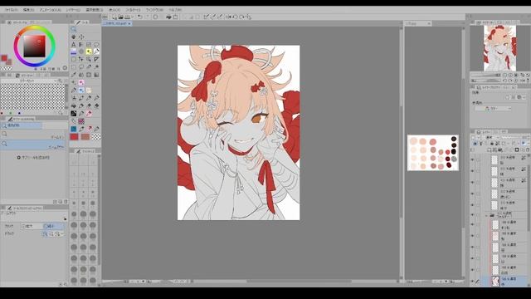Image resolution: width=531 pixels, height=299 pixels.
Task: Toggle visibility eye of the folder layer
Action: pyautogui.click(x=472, y=215)
